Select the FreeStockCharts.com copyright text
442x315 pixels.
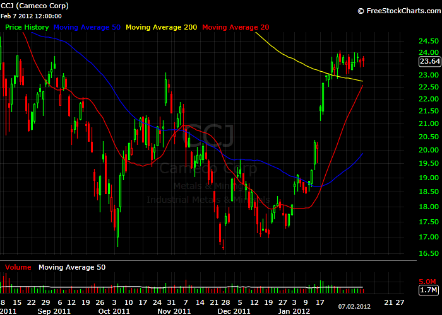point(399,11)
